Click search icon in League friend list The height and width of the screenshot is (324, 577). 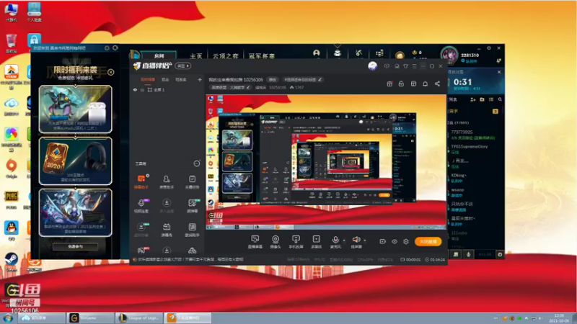click(500, 99)
